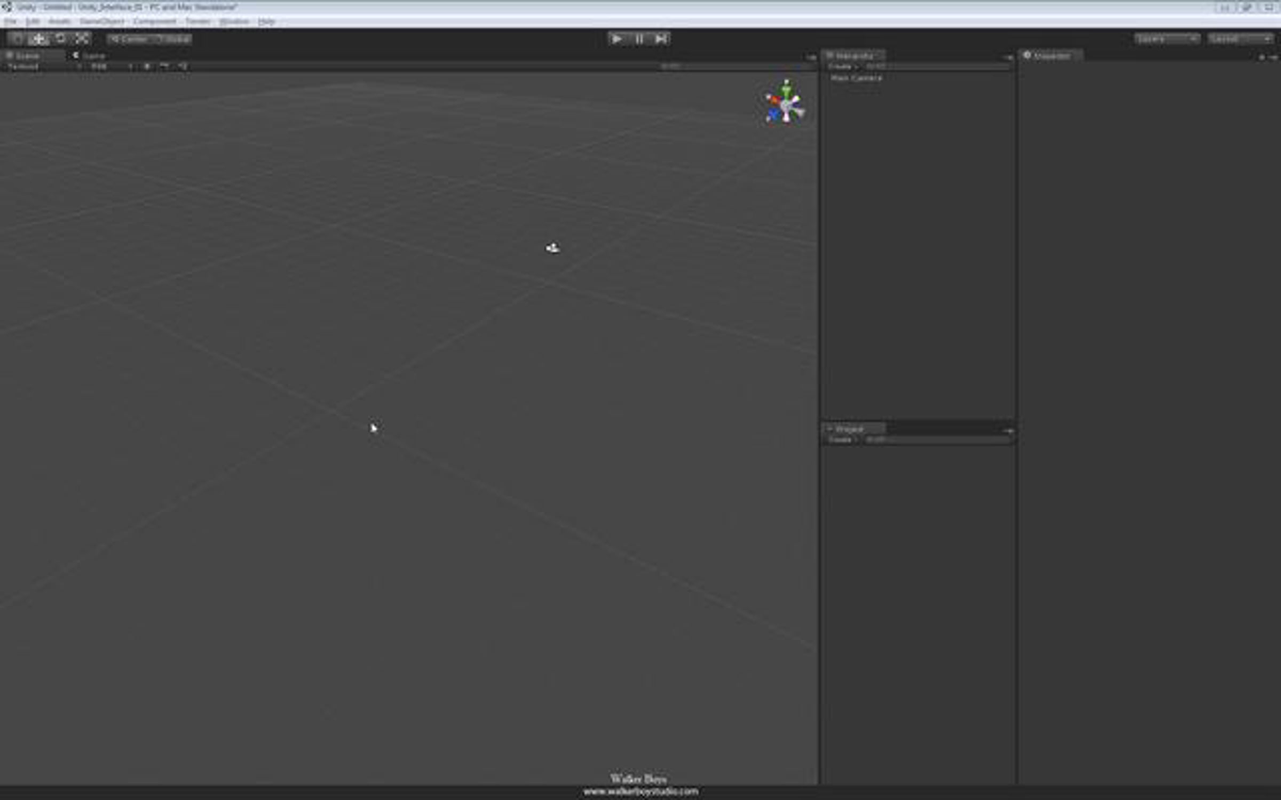Image resolution: width=1281 pixels, height=800 pixels.
Task: Toggle game overlay (skybox/effects) in Scene toolbar
Action: pyautogui.click(x=164, y=67)
